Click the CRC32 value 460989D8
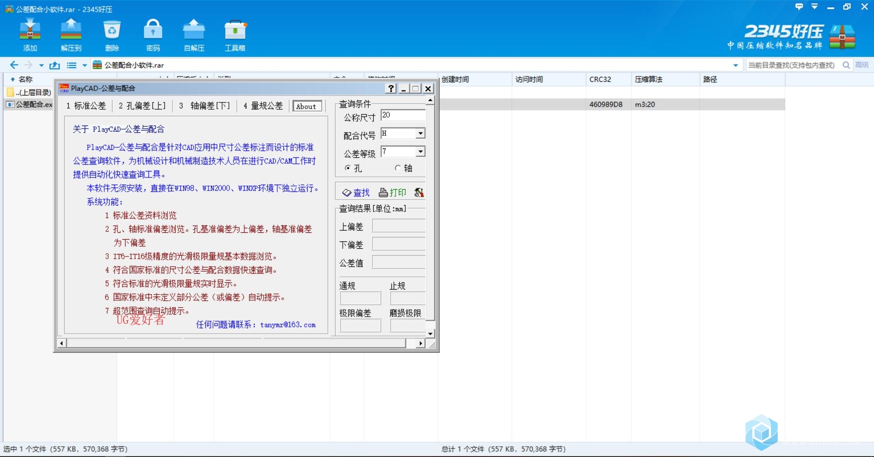 click(606, 104)
